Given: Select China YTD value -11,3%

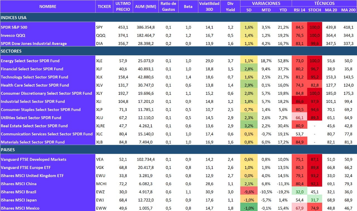Looking at the screenshot, I should [x=283, y=183].
